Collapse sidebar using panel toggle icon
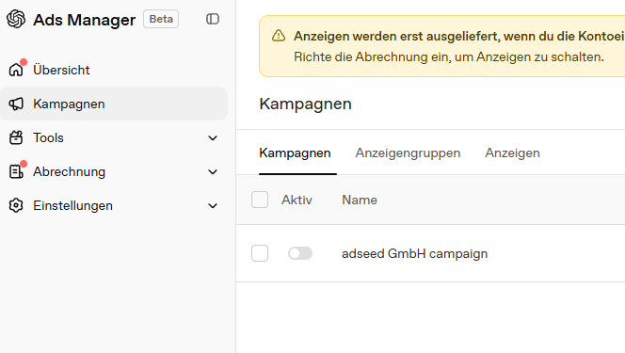The height and width of the screenshot is (353, 625). pos(213,19)
